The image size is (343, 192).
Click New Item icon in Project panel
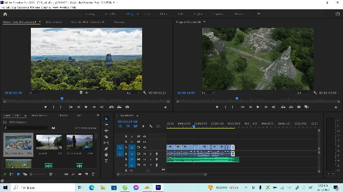tap(87, 174)
